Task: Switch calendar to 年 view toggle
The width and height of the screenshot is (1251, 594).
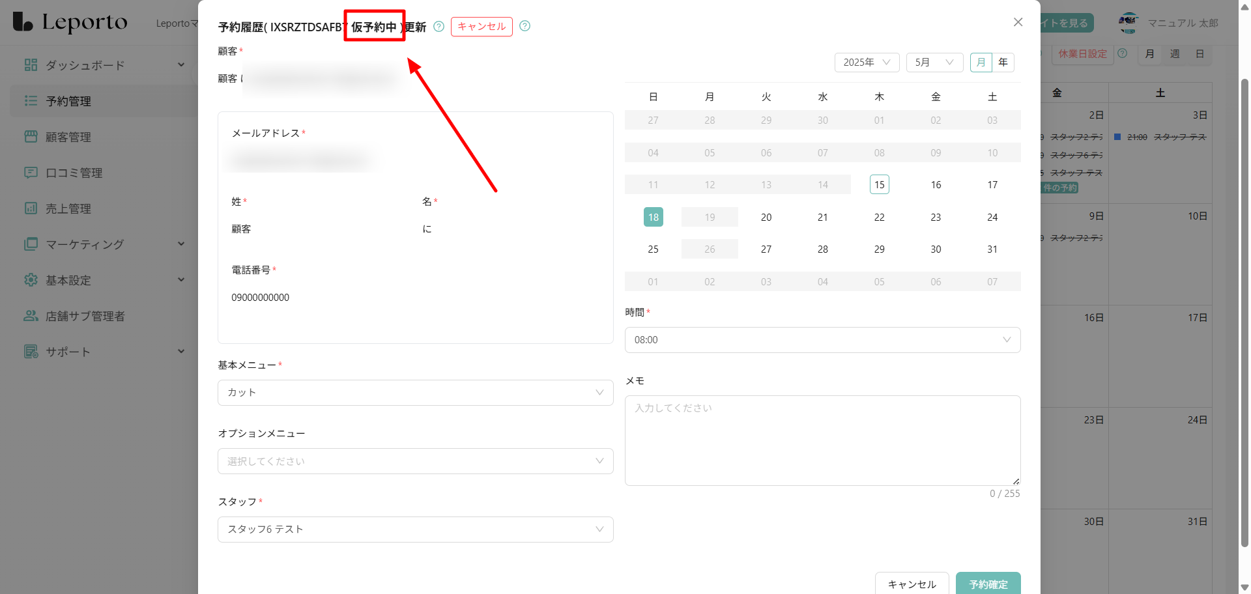Action: tap(1003, 63)
